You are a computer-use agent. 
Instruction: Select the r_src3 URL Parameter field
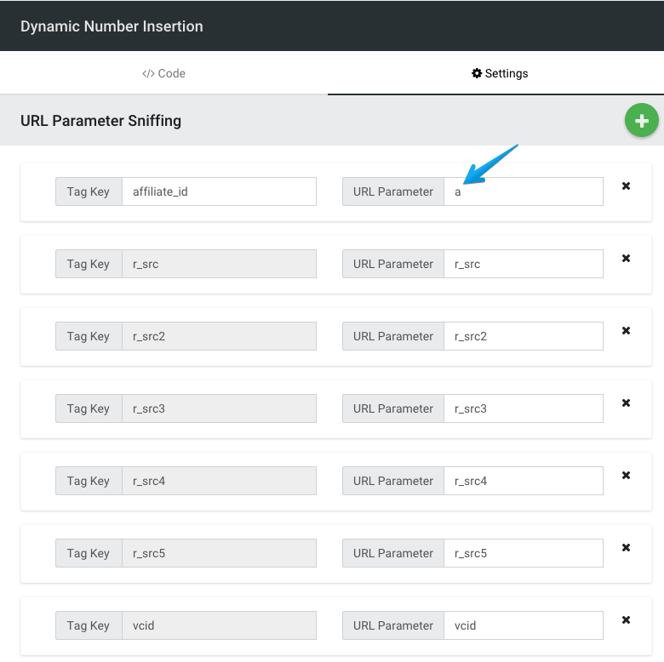click(x=523, y=408)
